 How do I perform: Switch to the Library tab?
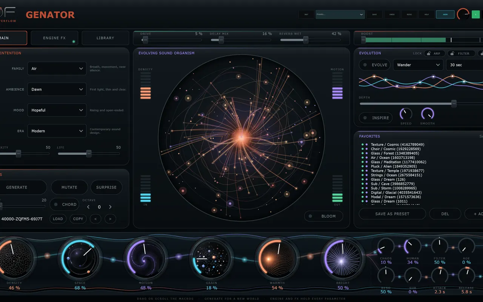tap(105, 38)
